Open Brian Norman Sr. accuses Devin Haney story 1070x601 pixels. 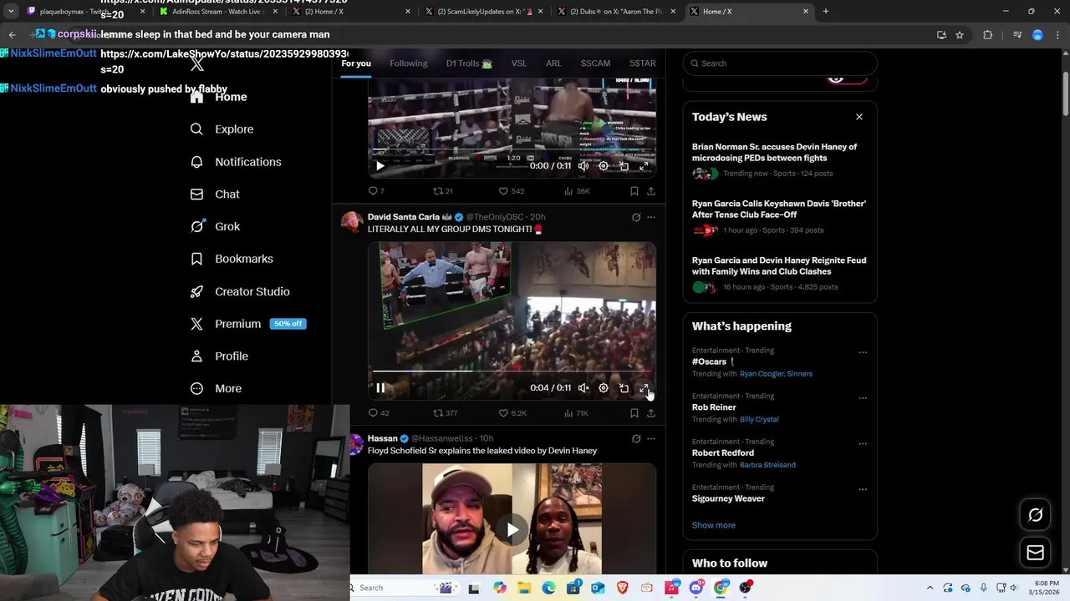point(780,160)
